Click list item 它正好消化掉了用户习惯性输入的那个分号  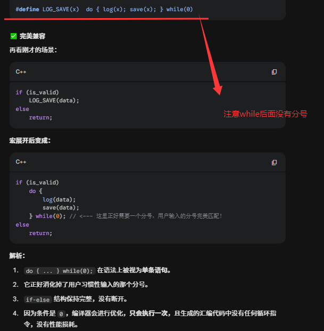tap(86, 285)
